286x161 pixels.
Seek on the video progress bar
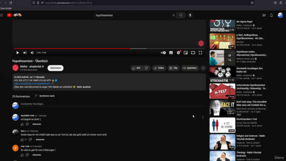[109, 49]
